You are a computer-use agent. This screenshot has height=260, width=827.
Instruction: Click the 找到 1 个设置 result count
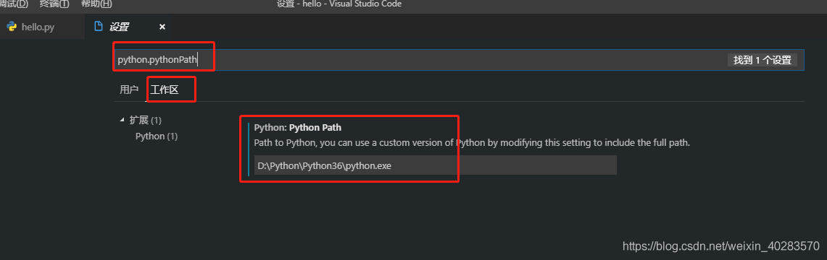coord(762,60)
